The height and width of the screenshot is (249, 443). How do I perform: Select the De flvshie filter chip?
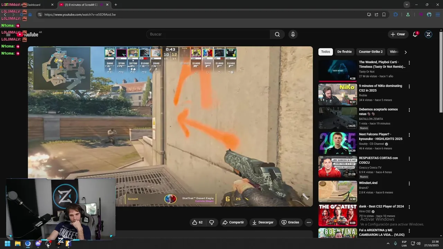(344, 52)
